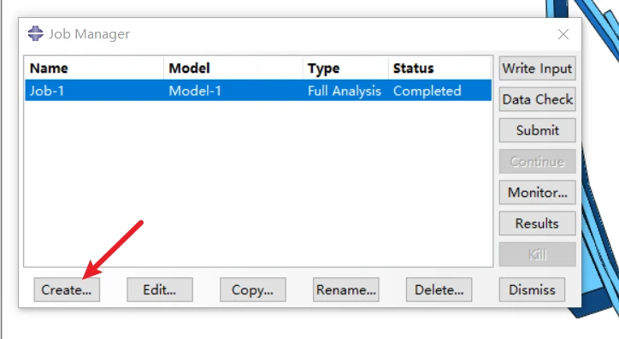619x339 pixels.
Task: Run Data Check on the job
Action: 537,99
